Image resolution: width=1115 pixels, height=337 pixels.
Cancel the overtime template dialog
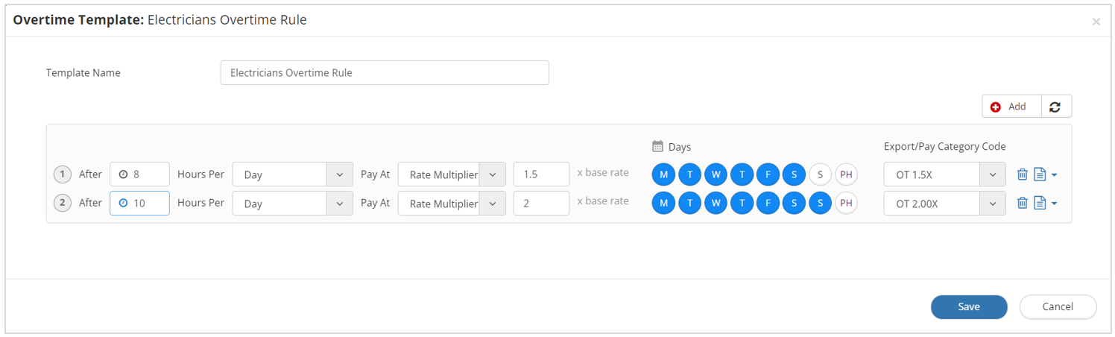(x=1058, y=306)
